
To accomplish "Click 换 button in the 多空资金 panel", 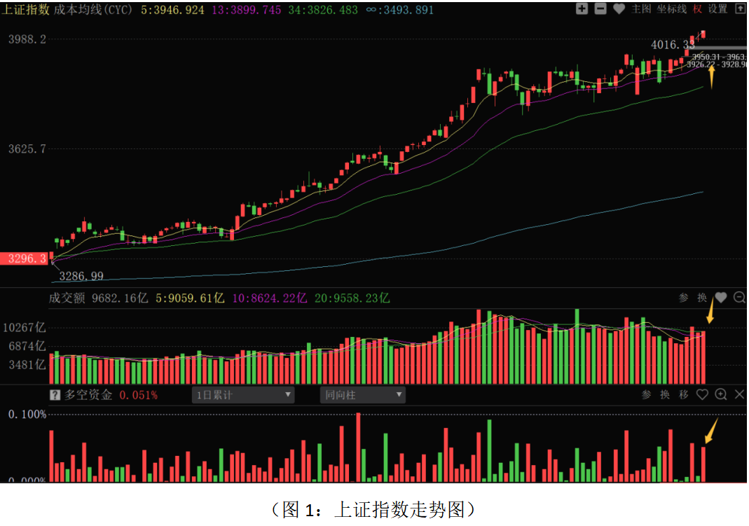I will [x=666, y=395].
